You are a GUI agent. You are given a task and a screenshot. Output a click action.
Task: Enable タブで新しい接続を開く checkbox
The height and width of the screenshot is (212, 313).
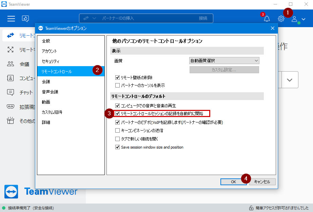[x=117, y=139]
